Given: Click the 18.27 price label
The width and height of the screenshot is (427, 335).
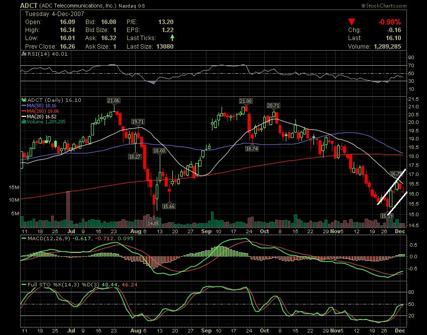Looking at the screenshot, I should [135, 156].
